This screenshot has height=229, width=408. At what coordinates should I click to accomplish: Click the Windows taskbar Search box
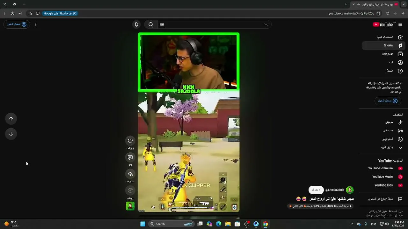[x=172, y=224]
